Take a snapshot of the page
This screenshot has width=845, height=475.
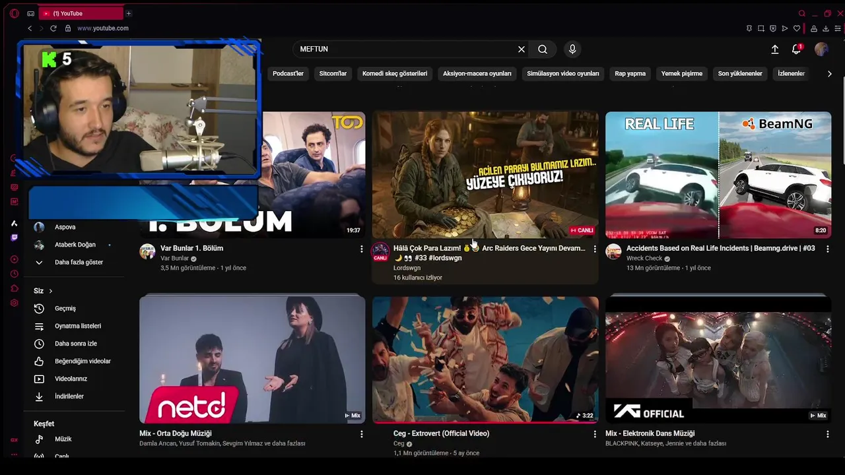tap(760, 28)
